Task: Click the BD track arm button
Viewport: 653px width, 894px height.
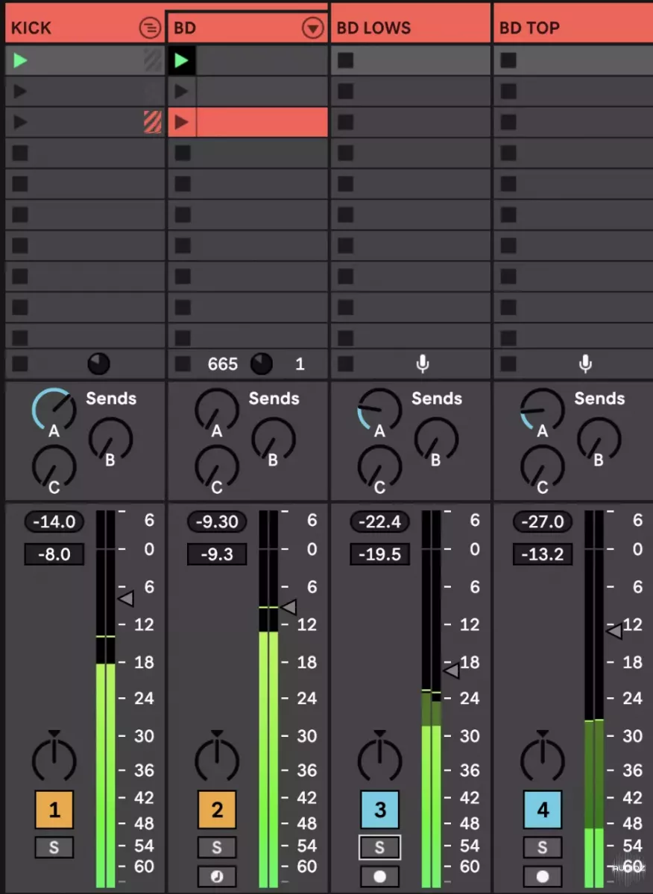Action: tap(217, 876)
